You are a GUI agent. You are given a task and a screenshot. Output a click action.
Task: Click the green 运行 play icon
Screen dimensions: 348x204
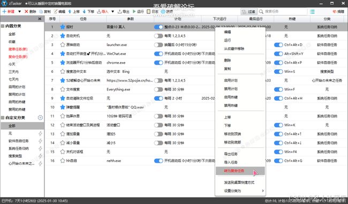134,11
